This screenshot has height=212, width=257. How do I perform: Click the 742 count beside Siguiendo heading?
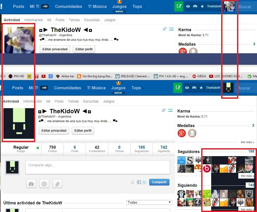pyautogui.click(x=251, y=185)
